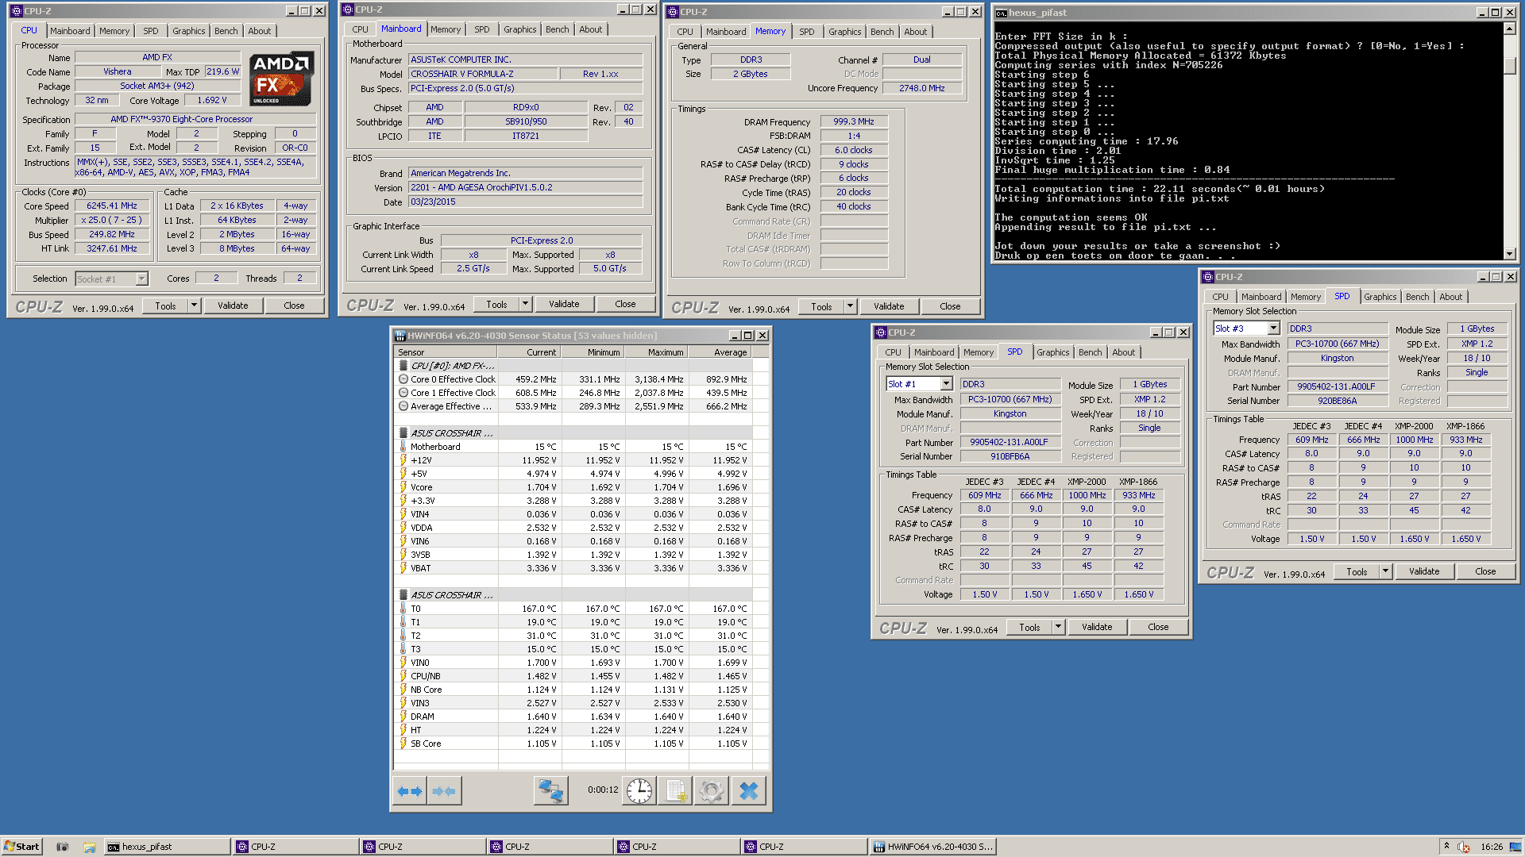
Task: Open About tab in Slot #1 SPD window
Action: [x=1123, y=352]
